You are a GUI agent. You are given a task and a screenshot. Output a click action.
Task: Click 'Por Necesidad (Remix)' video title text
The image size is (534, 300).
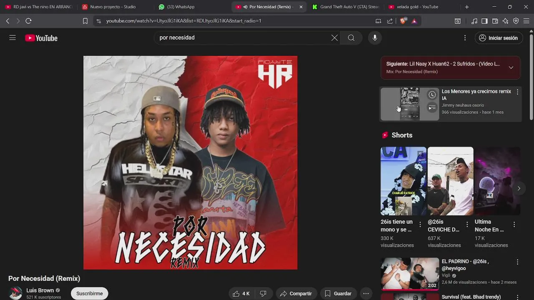click(x=44, y=278)
